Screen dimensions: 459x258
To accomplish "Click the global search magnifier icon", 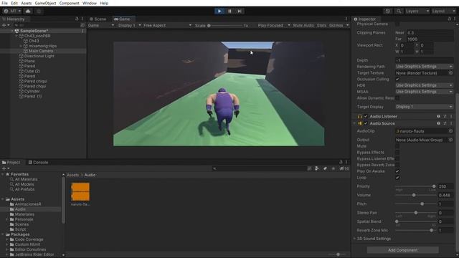I will coord(399,11).
